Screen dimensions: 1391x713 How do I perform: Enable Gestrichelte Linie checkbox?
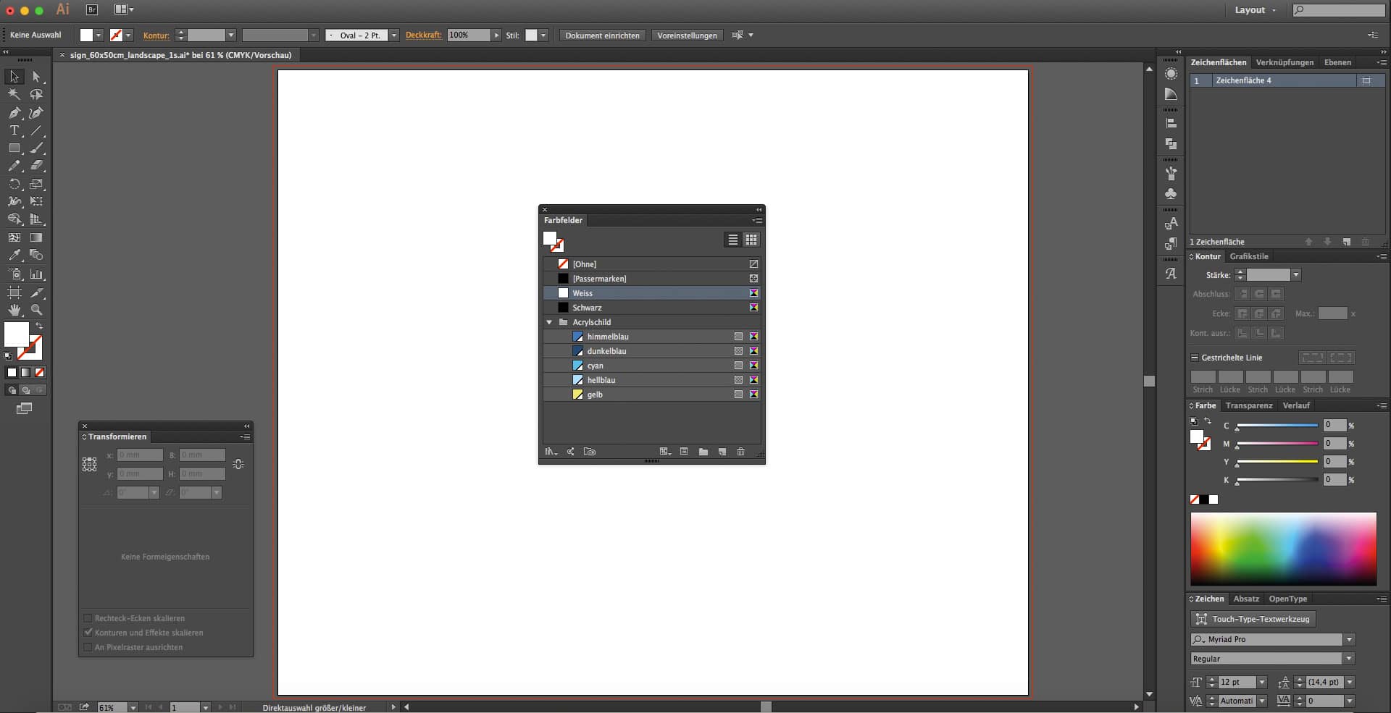pyautogui.click(x=1195, y=358)
